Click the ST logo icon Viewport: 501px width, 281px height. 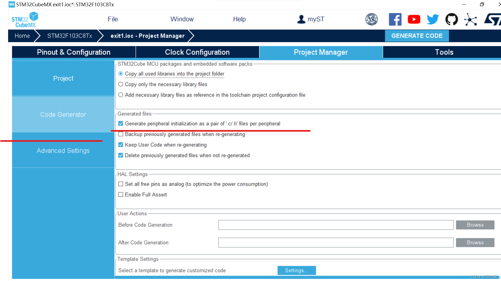[492, 19]
